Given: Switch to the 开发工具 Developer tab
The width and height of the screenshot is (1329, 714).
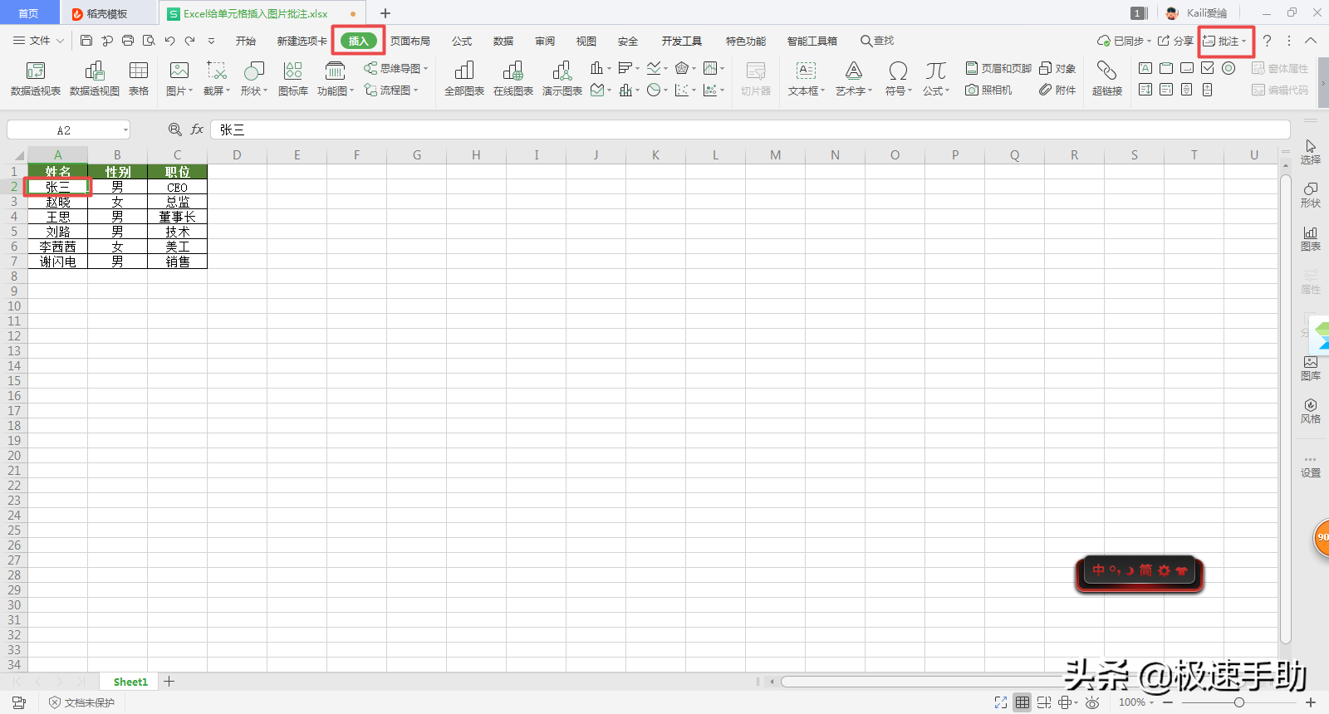Looking at the screenshot, I should 682,41.
